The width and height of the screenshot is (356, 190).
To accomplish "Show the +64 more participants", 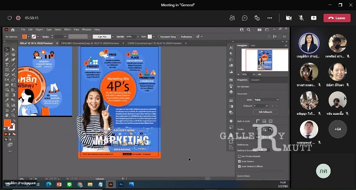I will coord(338,129).
